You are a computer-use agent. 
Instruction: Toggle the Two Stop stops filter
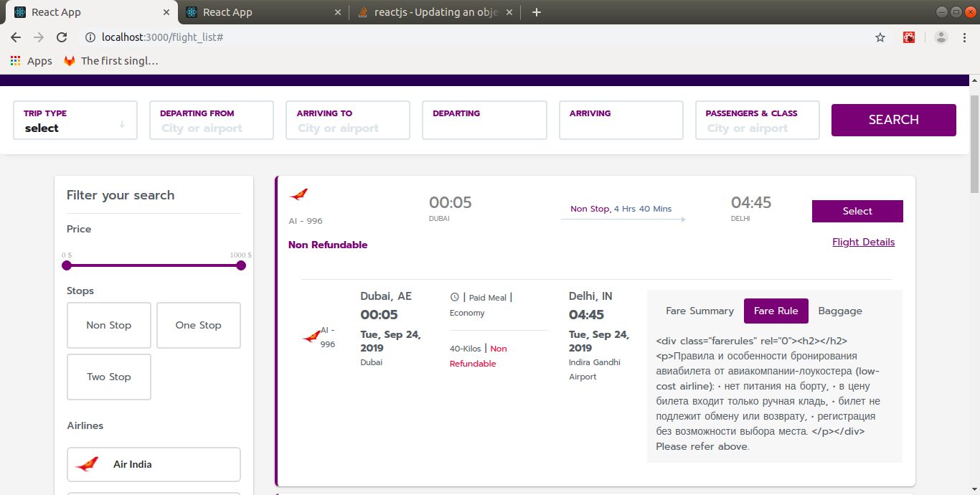click(x=109, y=377)
